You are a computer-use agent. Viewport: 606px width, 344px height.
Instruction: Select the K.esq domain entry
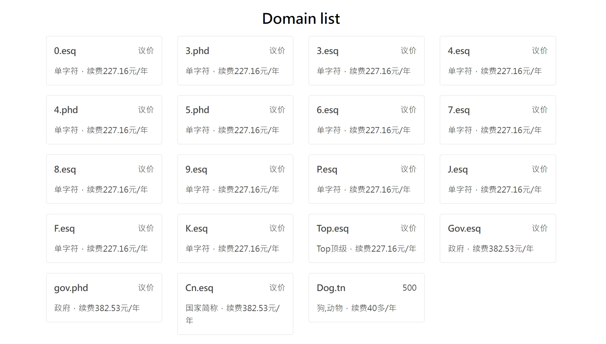tap(235, 238)
